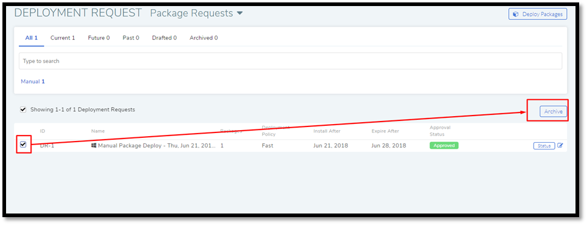The width and height of the screenshot is (587, 225).
Task: Select the Jun 21, 2018 install date
Action: click(331, 145)
